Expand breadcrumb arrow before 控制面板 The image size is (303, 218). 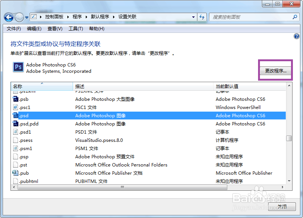pyautogui.click(x=40, y=17)
